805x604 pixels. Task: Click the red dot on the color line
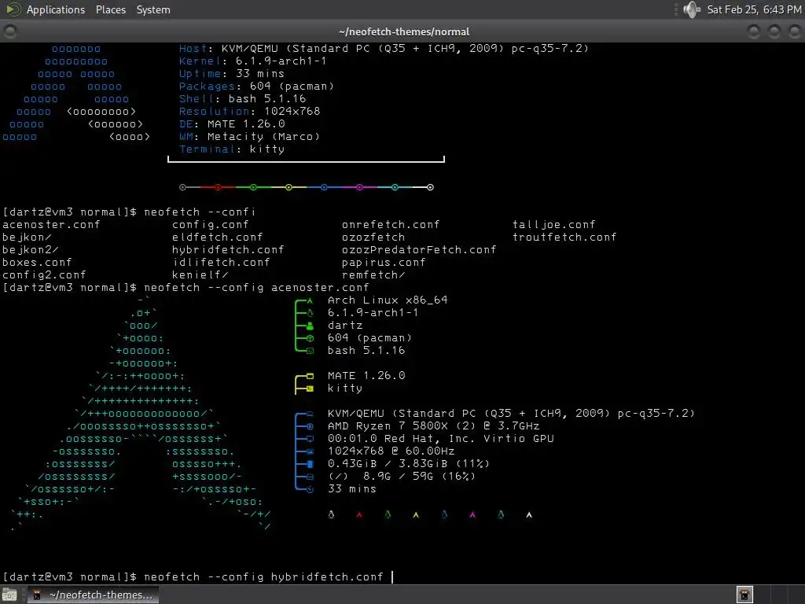click(218, 187)
